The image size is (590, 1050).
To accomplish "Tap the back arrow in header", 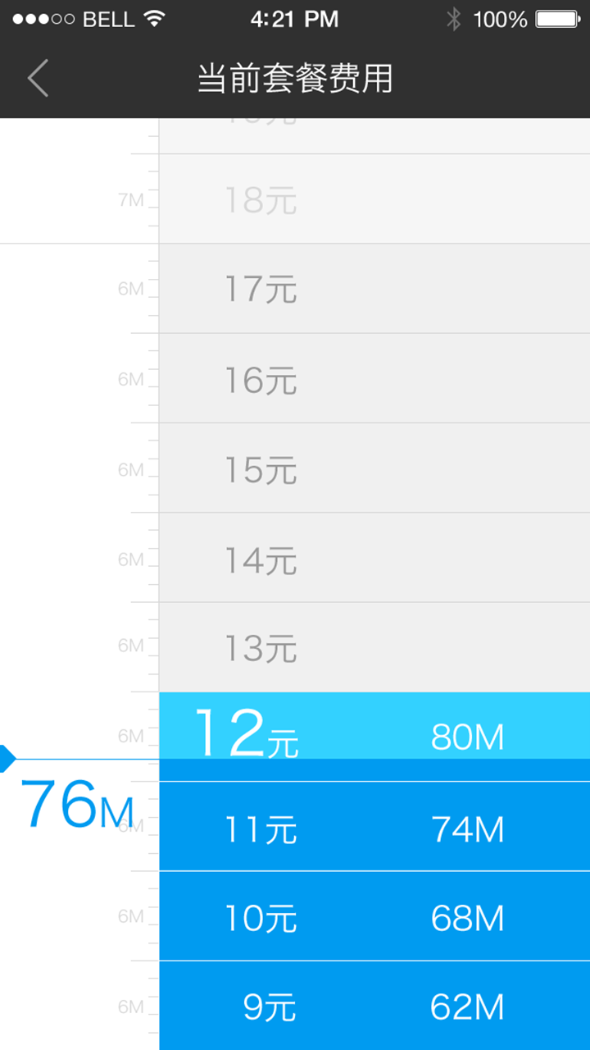I will click(x=39, y=79).
